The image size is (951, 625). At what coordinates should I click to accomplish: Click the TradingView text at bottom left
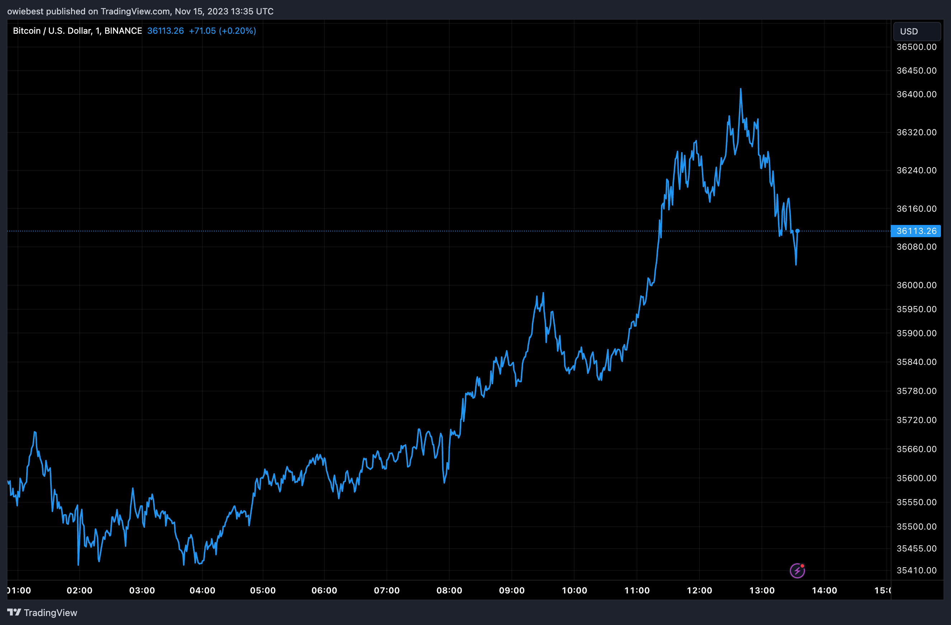point(50,612)
